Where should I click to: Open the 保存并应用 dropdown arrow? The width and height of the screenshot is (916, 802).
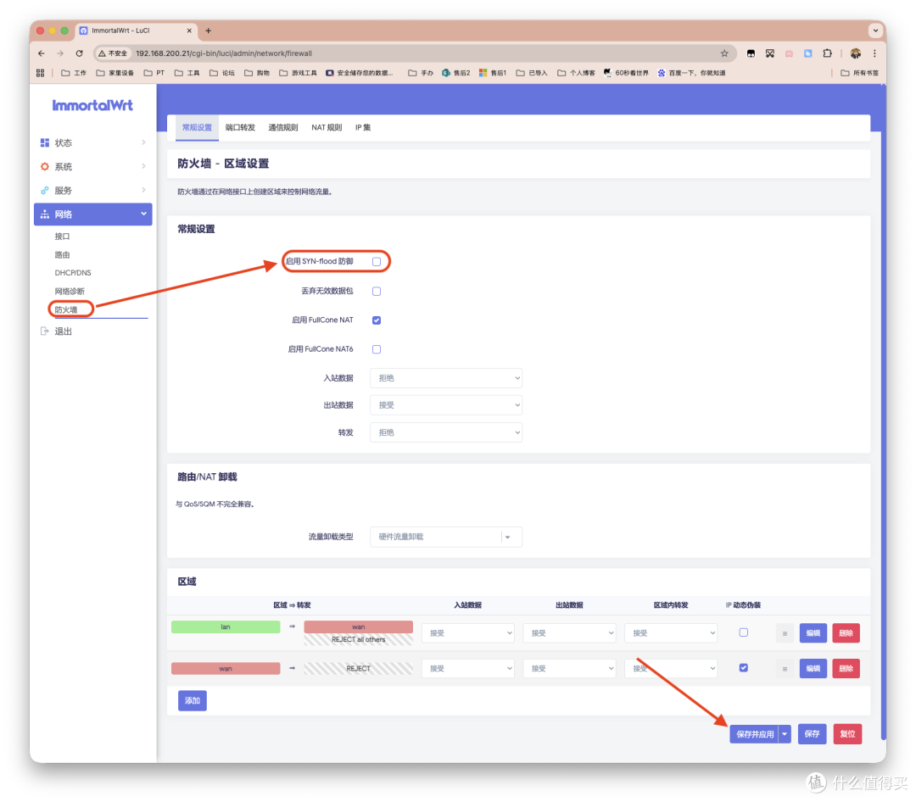785,734
